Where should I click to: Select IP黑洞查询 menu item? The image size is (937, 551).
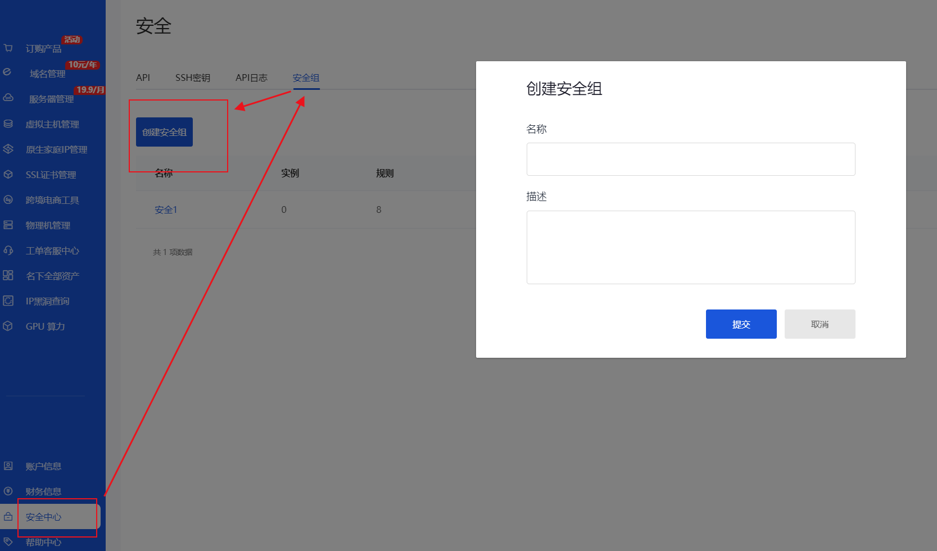click(x=48, y=301)
